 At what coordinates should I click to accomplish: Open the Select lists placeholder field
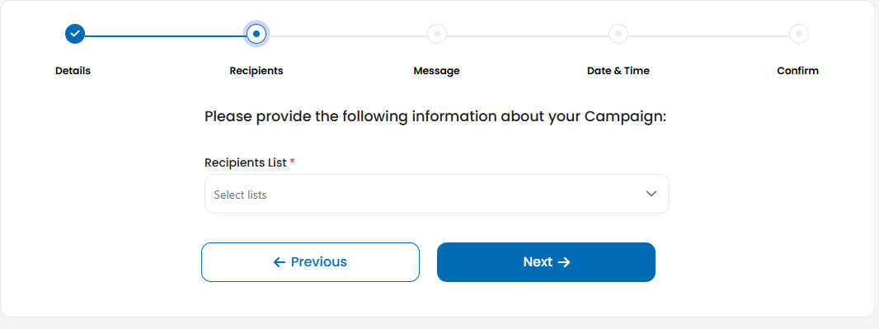coord(437,194)
